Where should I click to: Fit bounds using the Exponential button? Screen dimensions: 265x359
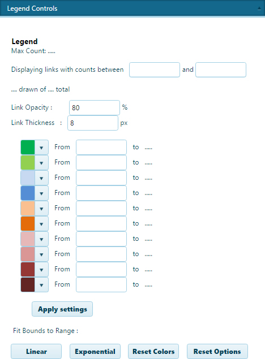pos(95,351)
